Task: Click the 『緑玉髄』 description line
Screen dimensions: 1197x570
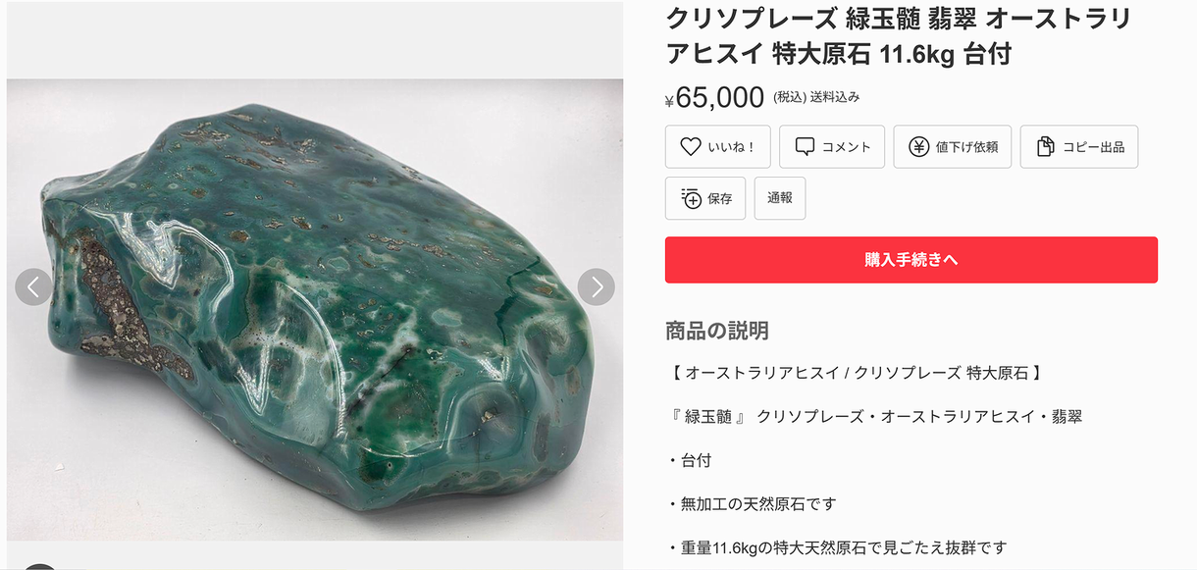Action: tap(875, 417)
